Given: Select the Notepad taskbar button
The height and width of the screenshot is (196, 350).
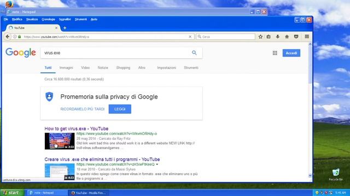Looking at the screenshot, I should pos(46,193).
